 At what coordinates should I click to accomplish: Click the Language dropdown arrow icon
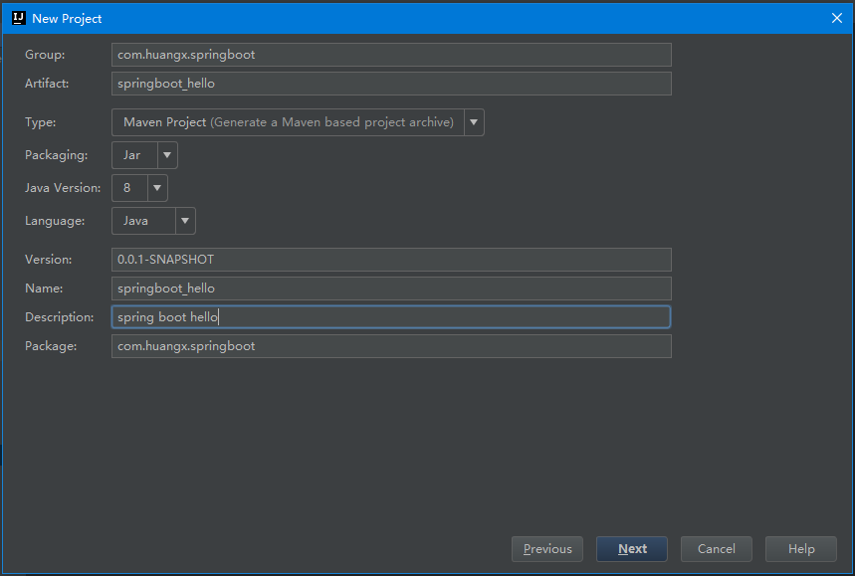pyautogui.click(x=185, y=221)
